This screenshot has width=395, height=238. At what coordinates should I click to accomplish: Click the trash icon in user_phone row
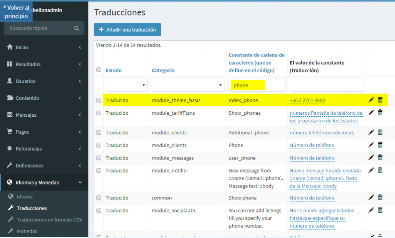tap(380, 158)
